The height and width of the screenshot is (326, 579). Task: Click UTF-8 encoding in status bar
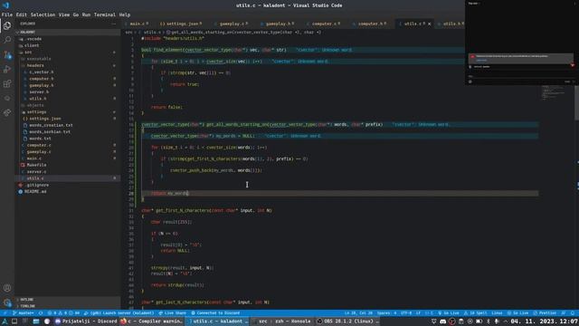pyautogui.click(x=406, y=313)
